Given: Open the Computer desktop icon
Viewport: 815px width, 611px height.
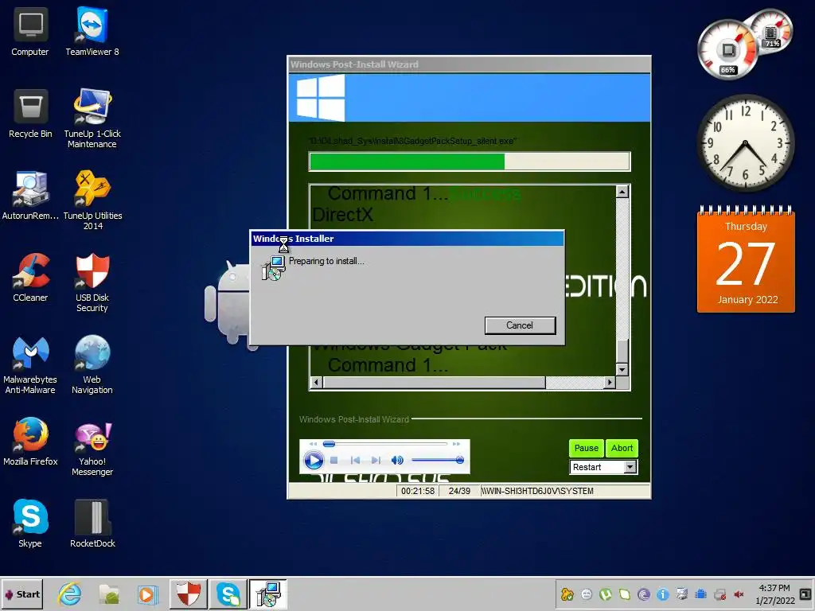Looking at the screenshot, I should [30, 32].
